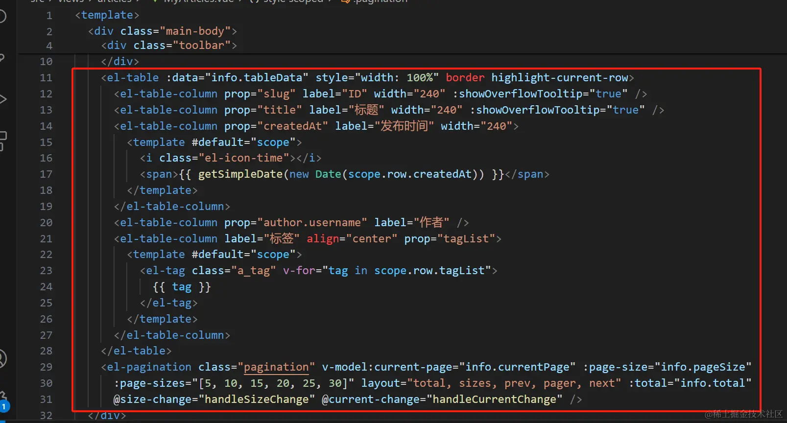Viewport: 787px width, 423px height.
Task: Click scope.row.tagList on line 23
Action: pyautogui.click(x=429, y=270)
